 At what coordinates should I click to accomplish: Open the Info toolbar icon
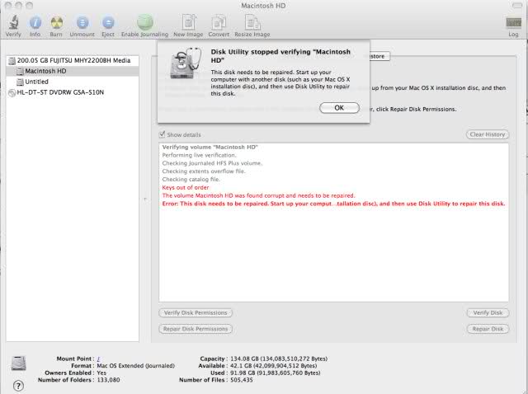(35, 22)
